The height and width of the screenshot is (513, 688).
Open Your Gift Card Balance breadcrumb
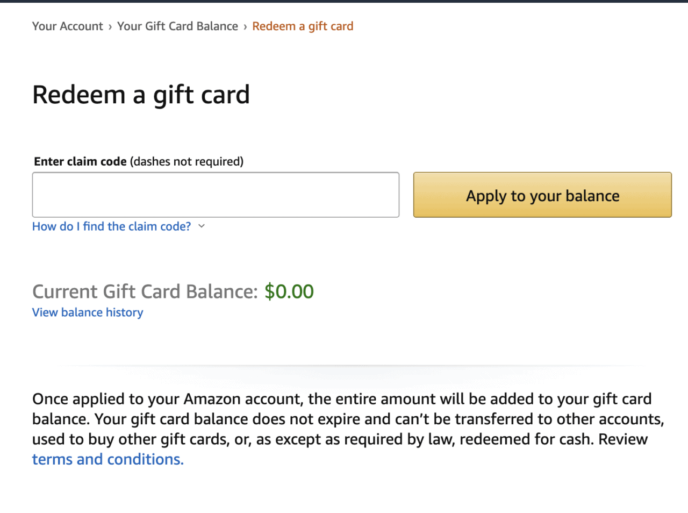click(x=177, y=26)
